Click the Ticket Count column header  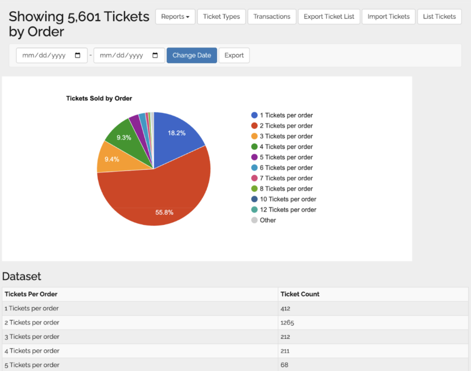click(x=300, y=294)
